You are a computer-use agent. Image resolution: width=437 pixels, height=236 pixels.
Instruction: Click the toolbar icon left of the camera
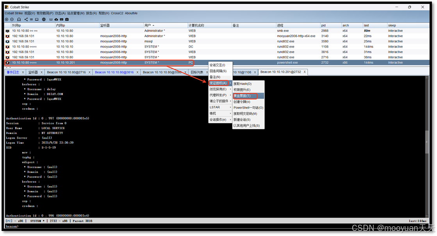(x=62, y=19)
